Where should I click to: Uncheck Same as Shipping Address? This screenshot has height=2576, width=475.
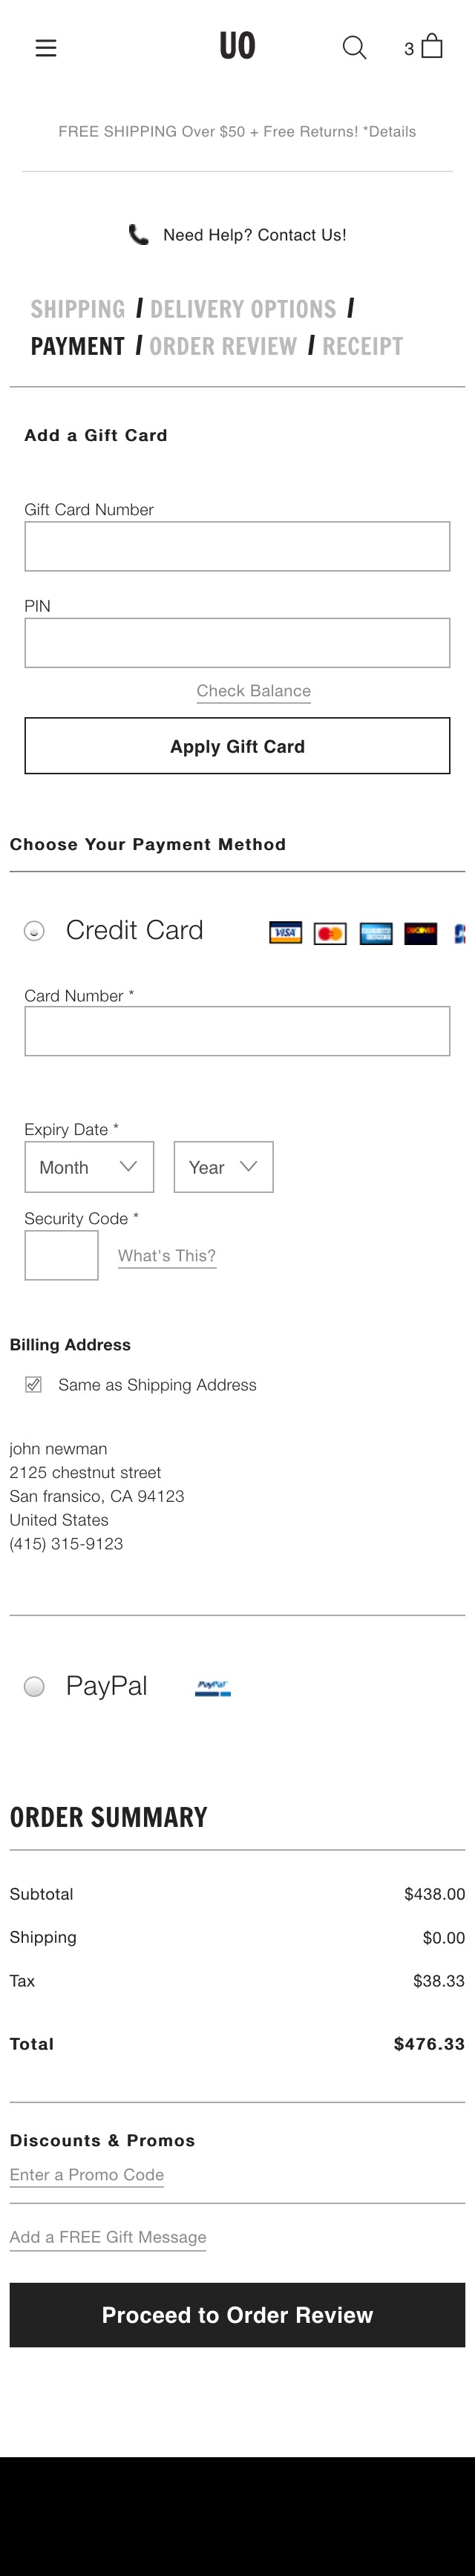pyautogui.click(x=34, y=1385)
